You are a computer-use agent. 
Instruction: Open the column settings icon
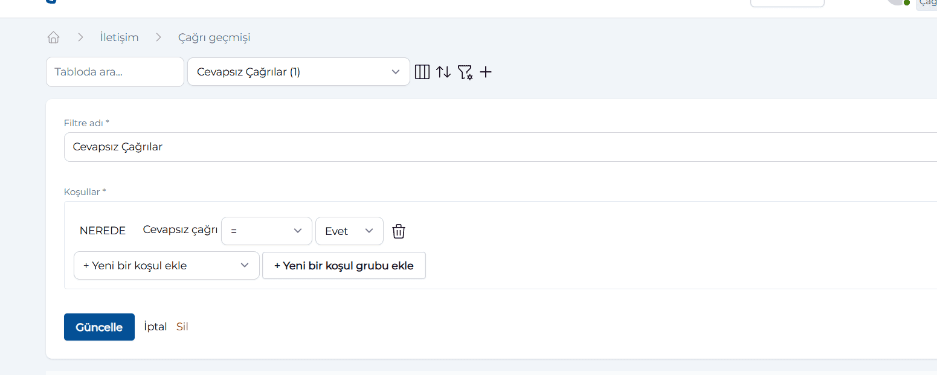click(x=422, y=72)
